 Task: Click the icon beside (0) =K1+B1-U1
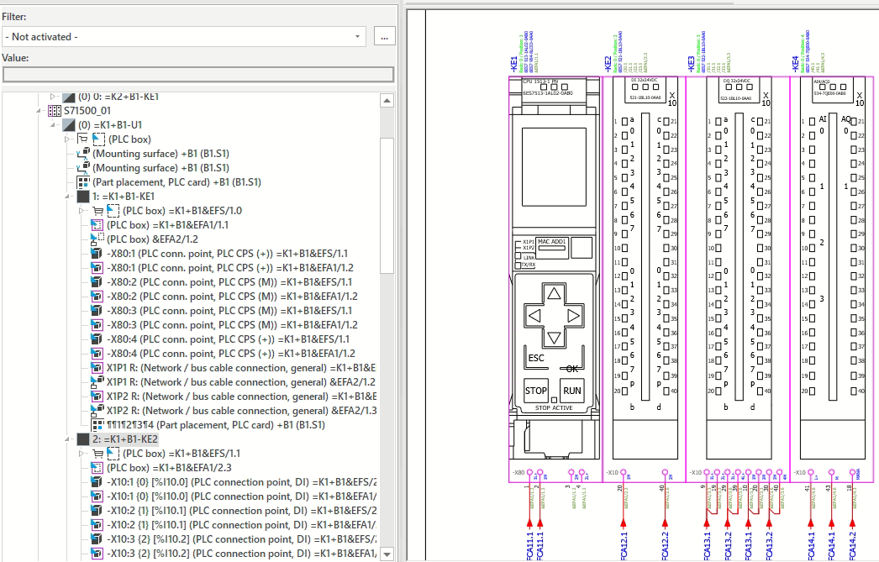pos(69,124)
